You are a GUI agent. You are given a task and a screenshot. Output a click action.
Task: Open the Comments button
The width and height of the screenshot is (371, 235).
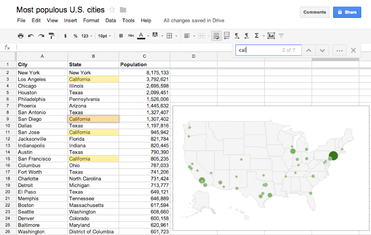click(x=314, y=12)
